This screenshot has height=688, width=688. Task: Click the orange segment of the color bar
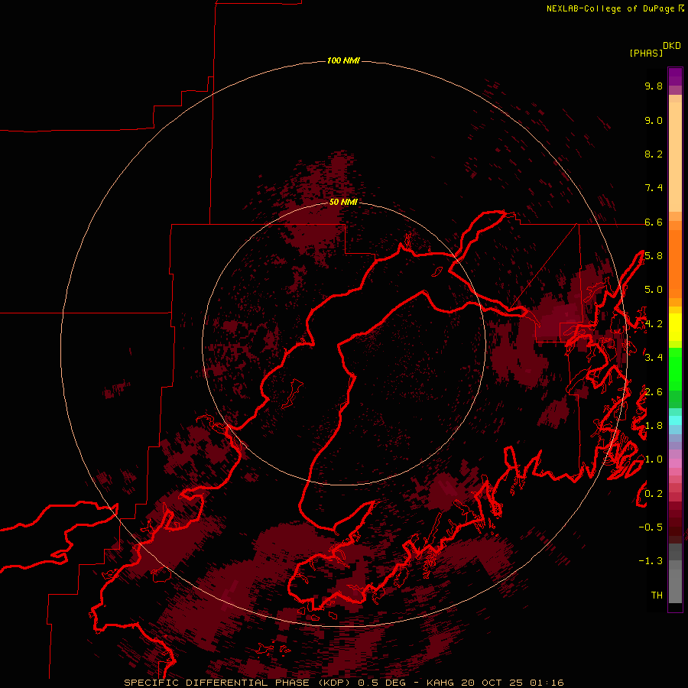click(675, 263)
